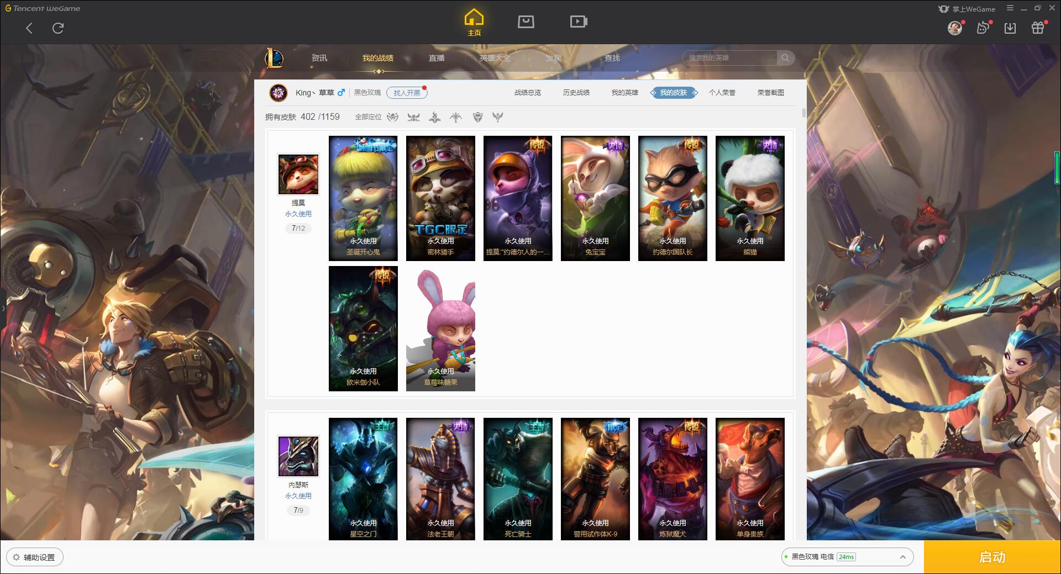Open the 法老王朝 skin card
The height and width of the screenshot is (574, 1061).
tap(440, 479)
